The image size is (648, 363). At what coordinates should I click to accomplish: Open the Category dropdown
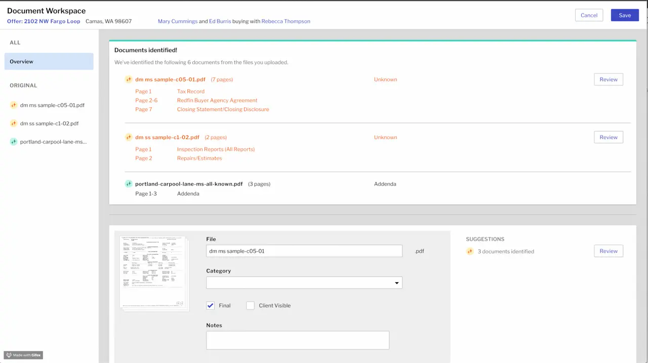tap(304, 283)
